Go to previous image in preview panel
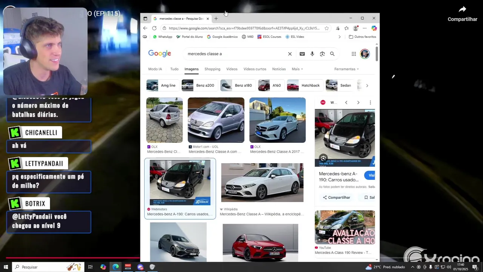 pyautogui.click(x=346, y=102)
